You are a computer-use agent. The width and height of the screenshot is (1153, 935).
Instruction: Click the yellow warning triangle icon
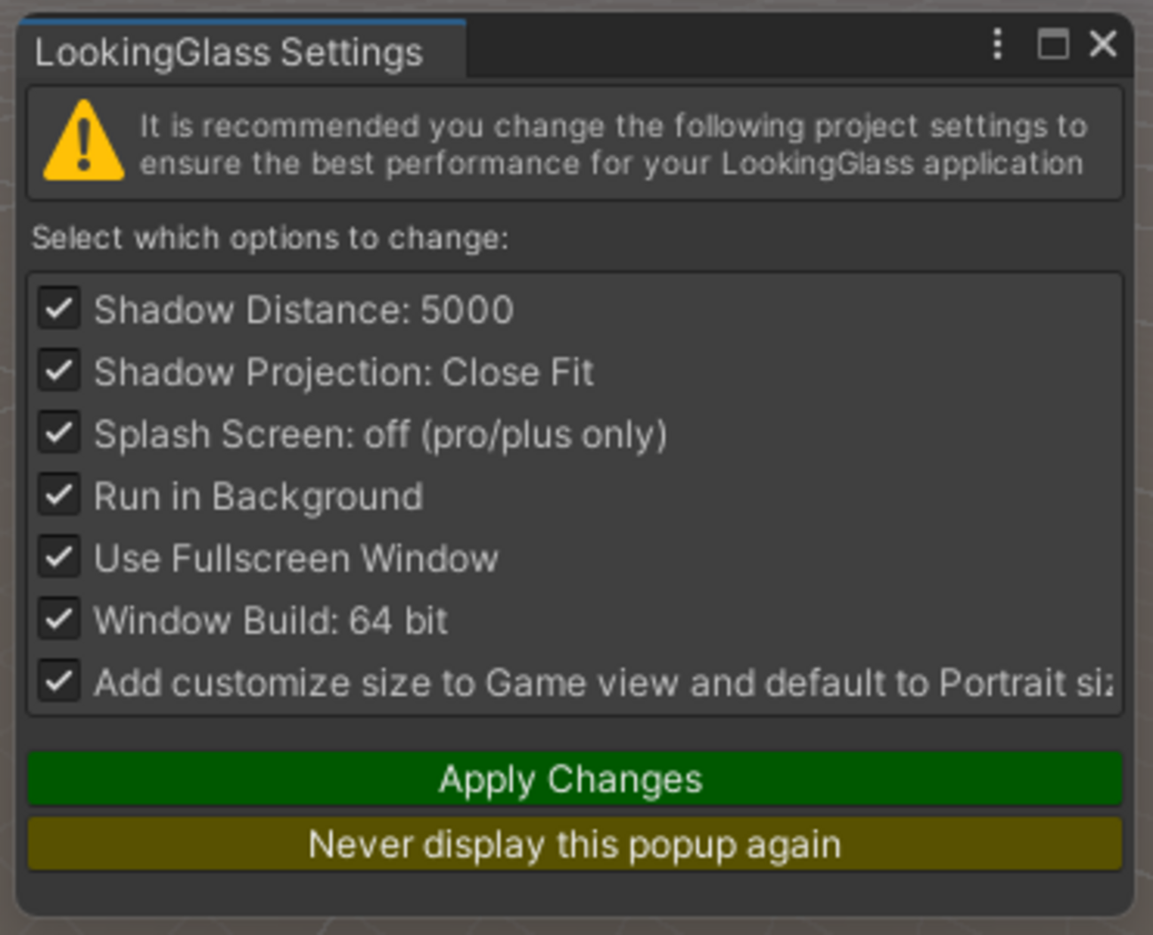point(83,143)
